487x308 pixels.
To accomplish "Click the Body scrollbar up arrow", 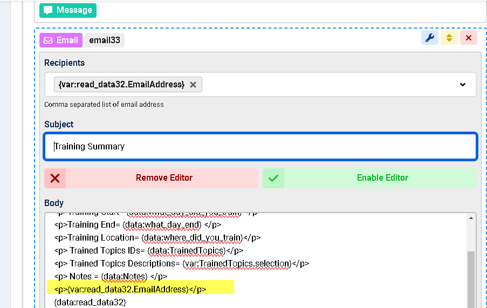I will [x=471, y=218].
